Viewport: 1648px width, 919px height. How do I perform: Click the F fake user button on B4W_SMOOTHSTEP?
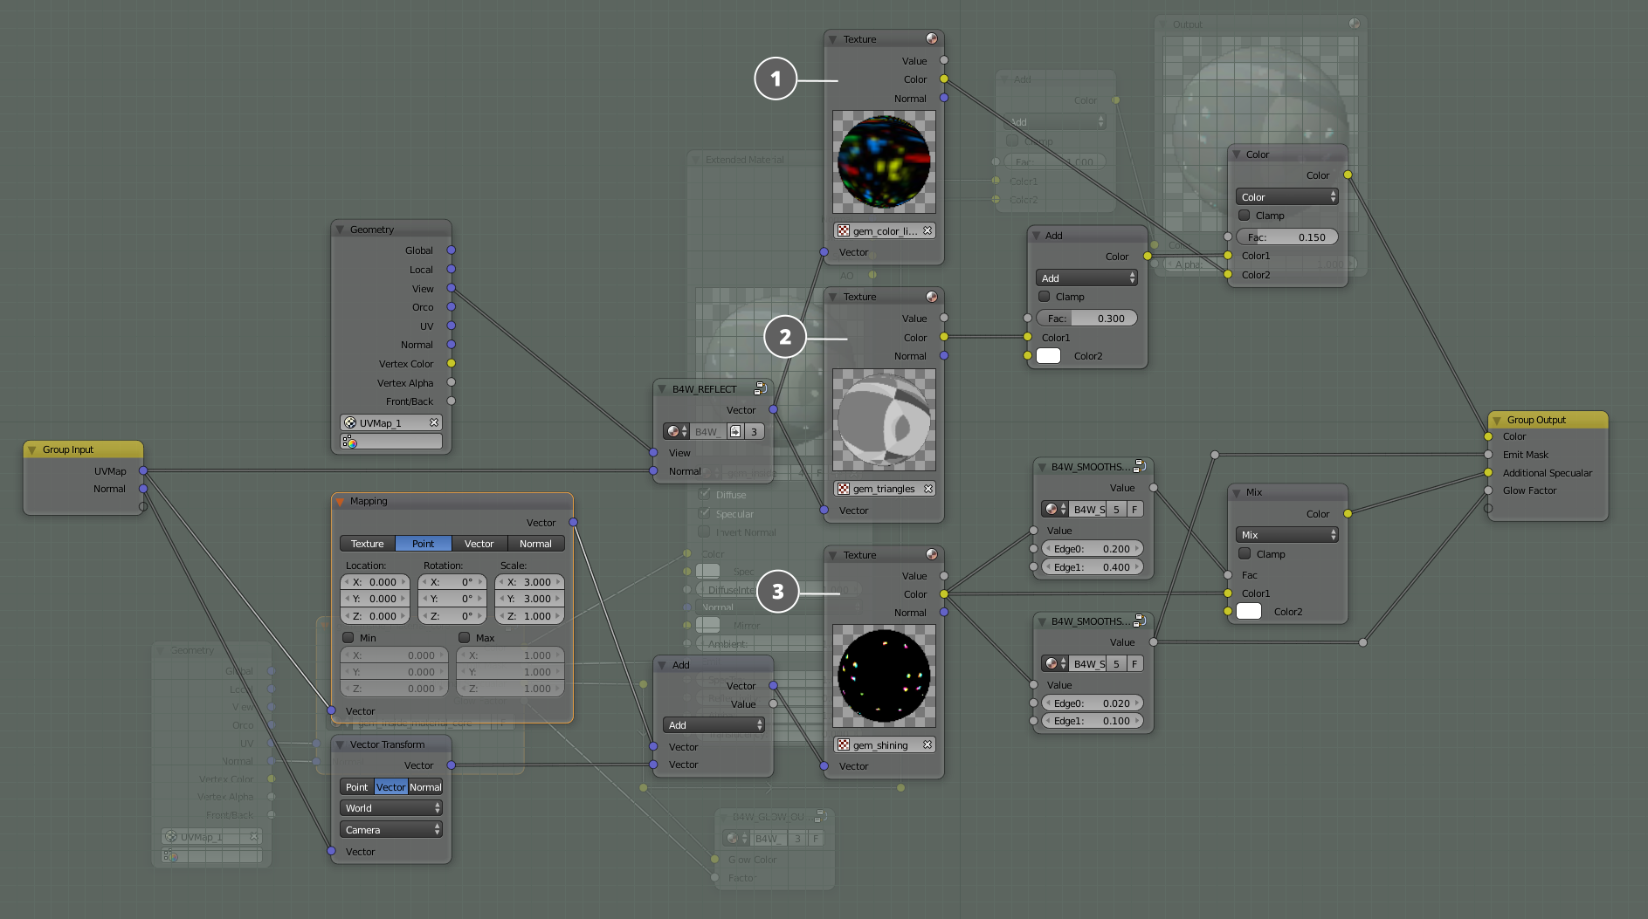pyautogui.click(x=1134, y=509)
